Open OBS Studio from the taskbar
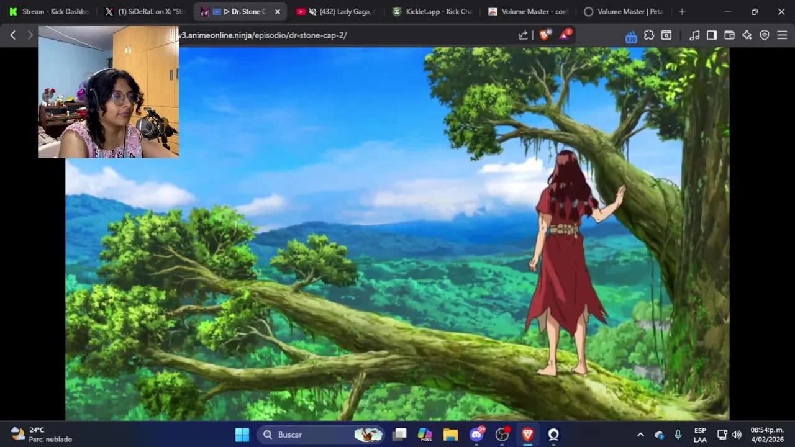Screen dimensions: 795x447 point(502,435)
